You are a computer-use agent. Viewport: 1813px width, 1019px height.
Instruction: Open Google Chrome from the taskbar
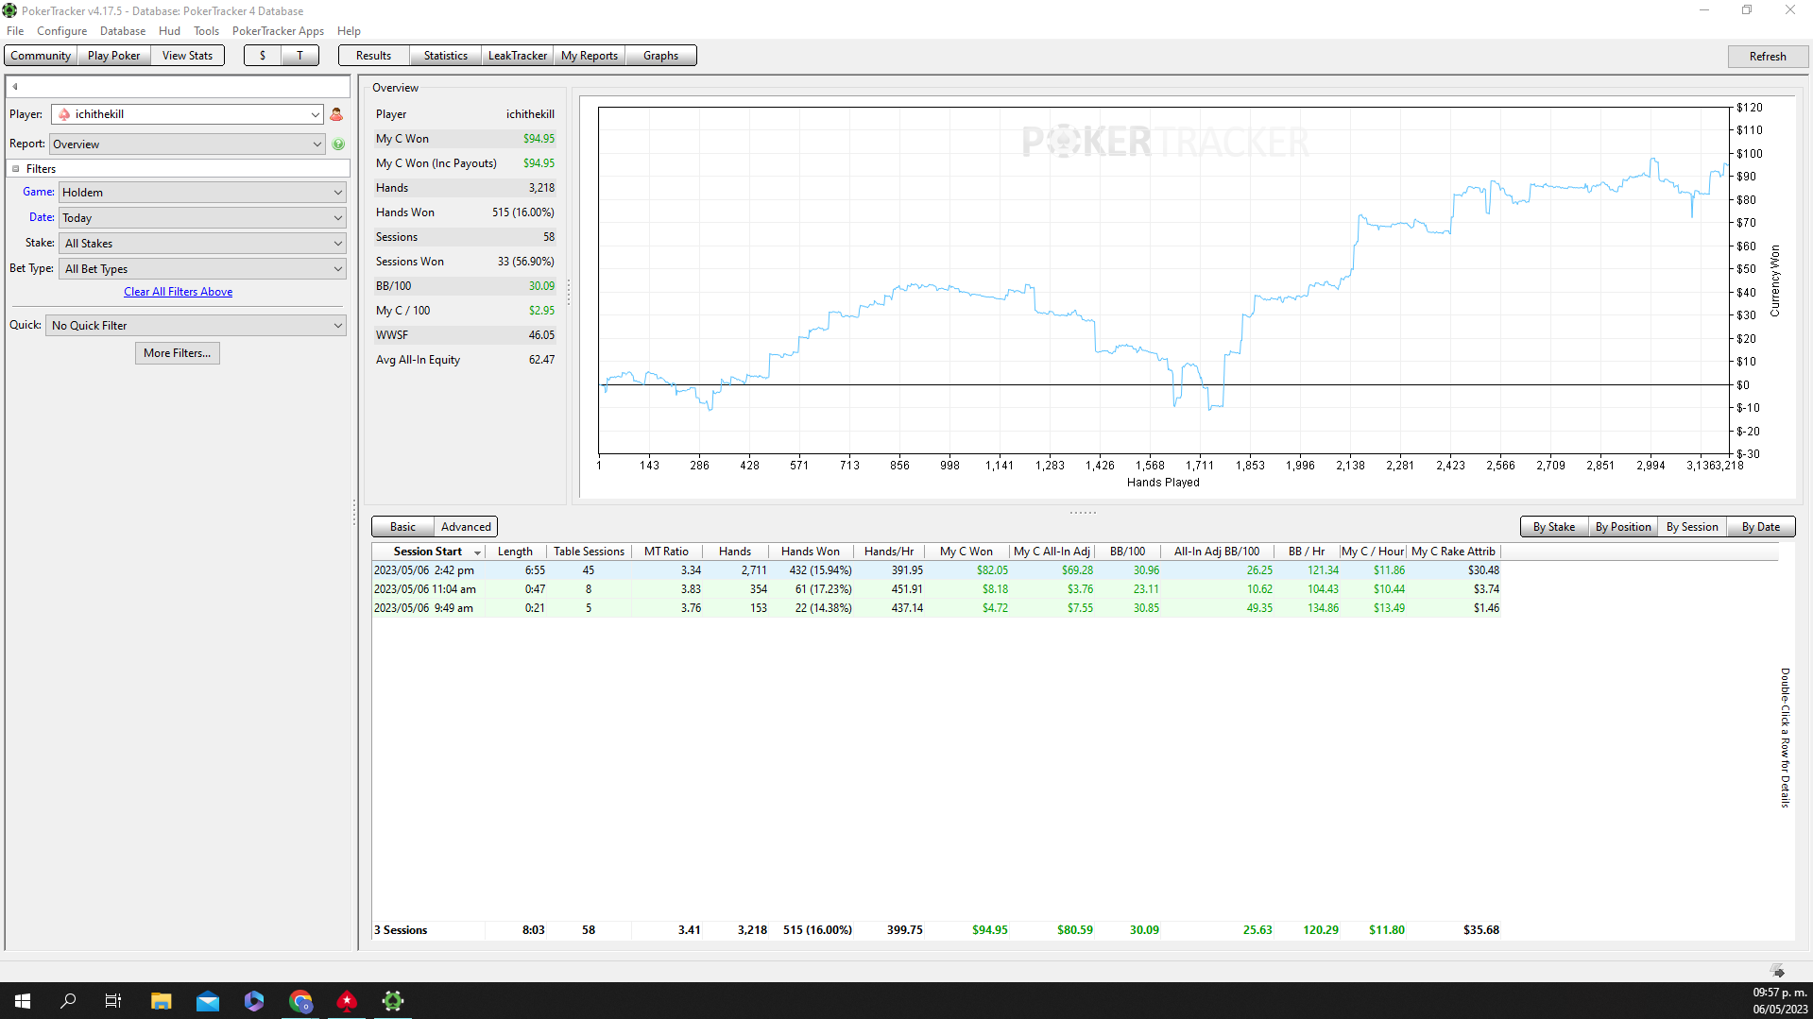tap(300, 1001)
